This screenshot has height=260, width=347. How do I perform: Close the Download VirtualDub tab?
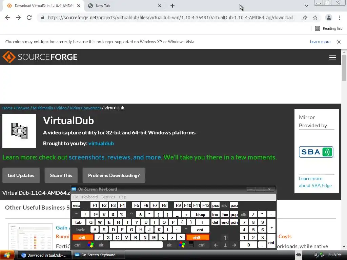click(79, 6)
